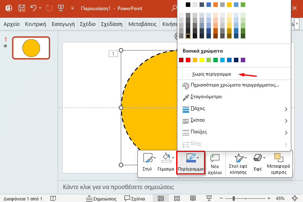The image size is (303, 202).
Task: Click the eyedropper icon in the outline menu
Action: [x=186, y=97]
